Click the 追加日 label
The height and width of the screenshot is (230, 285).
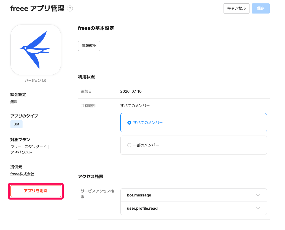86,91
